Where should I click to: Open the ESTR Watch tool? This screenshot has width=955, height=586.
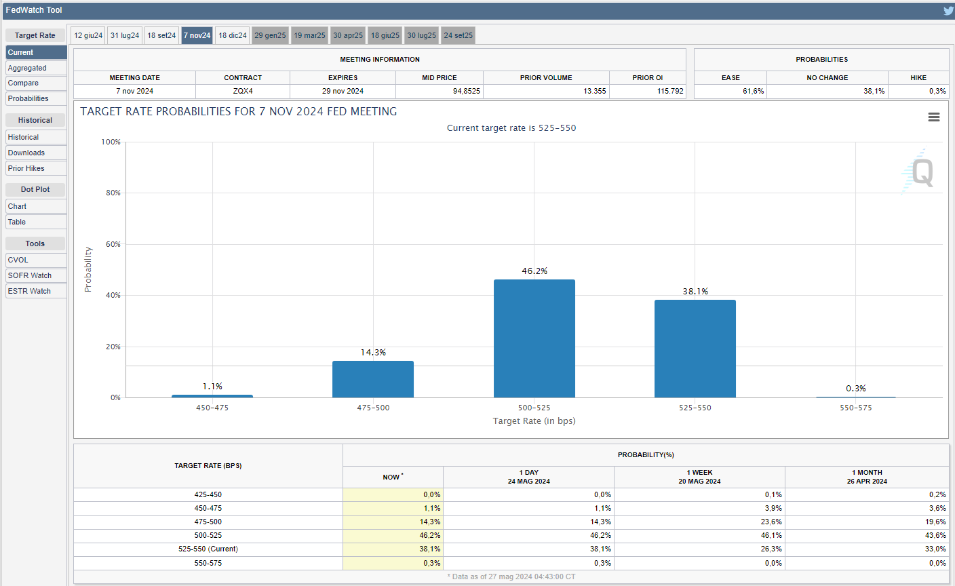(36, 291)
